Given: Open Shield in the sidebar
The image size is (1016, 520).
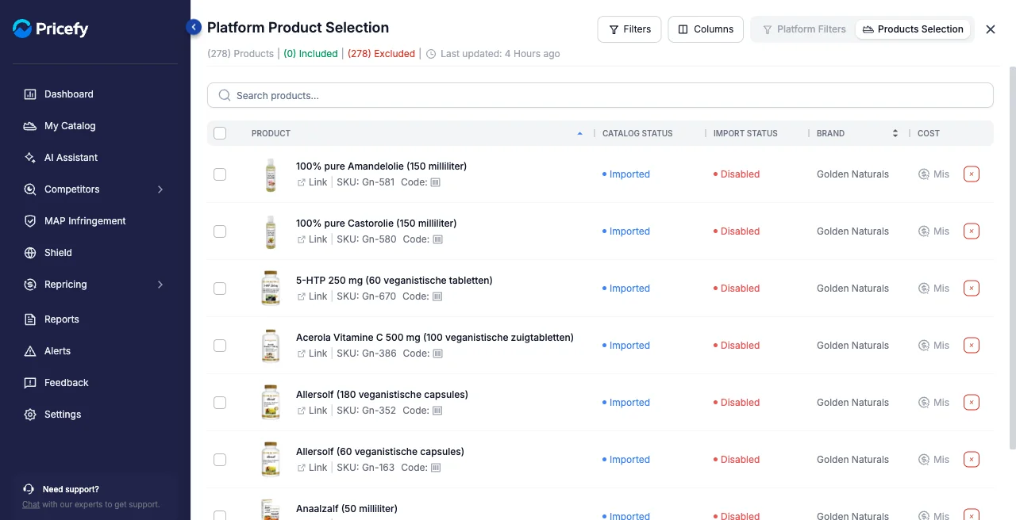Looking at the screenshot, I should pos(58,253).
